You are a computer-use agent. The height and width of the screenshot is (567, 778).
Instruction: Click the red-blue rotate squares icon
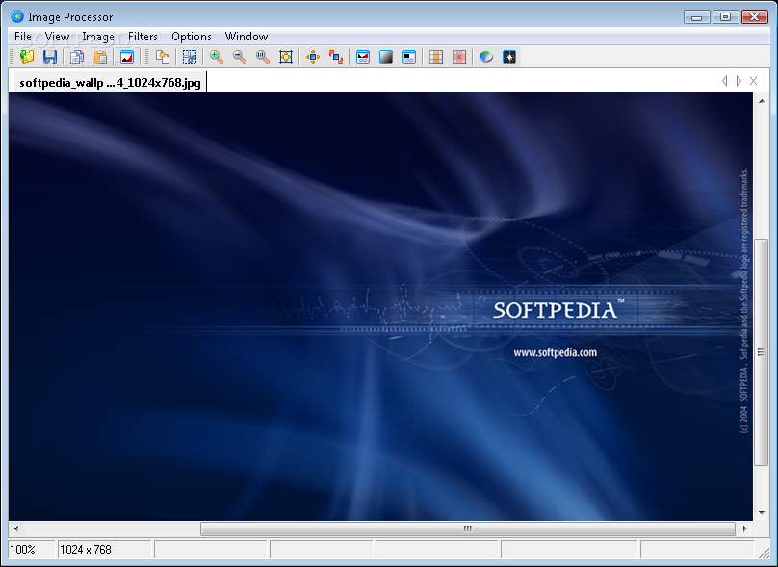click(336, 57)
